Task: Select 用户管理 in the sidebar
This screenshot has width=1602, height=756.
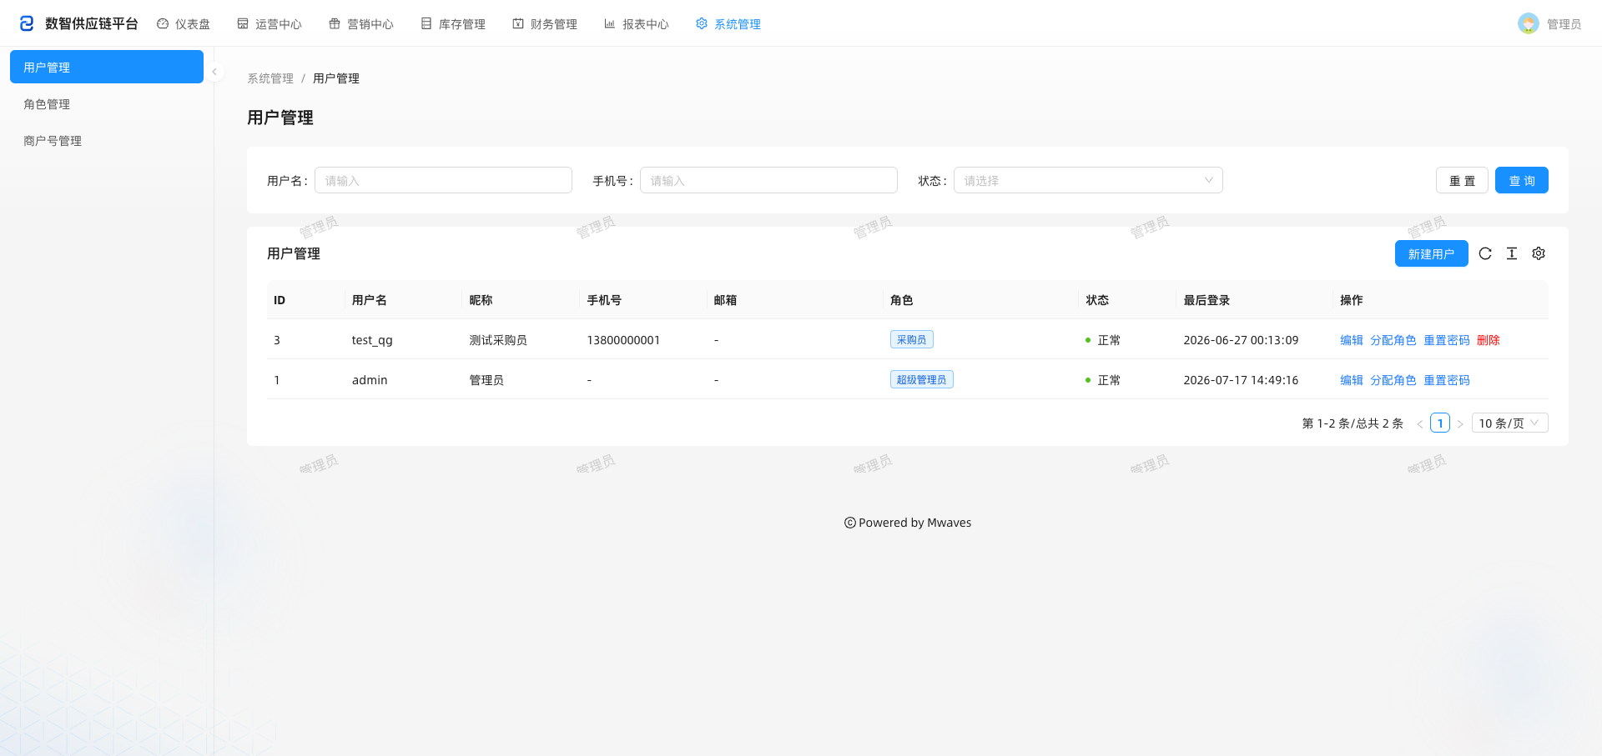Action: [107, 67]
